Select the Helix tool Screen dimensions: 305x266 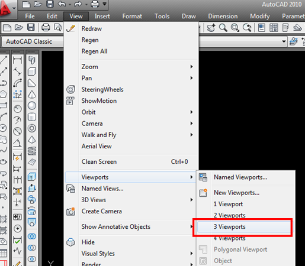click(32, 151)
